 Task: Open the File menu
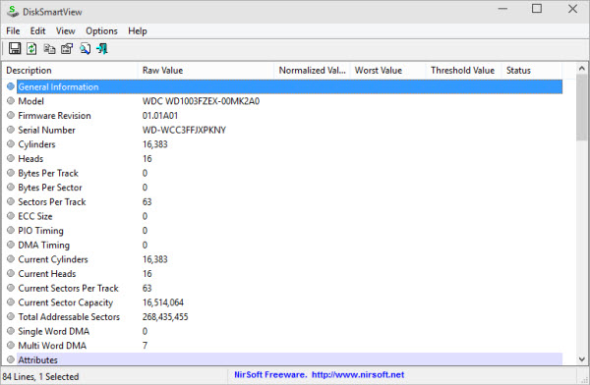point(13,30)
